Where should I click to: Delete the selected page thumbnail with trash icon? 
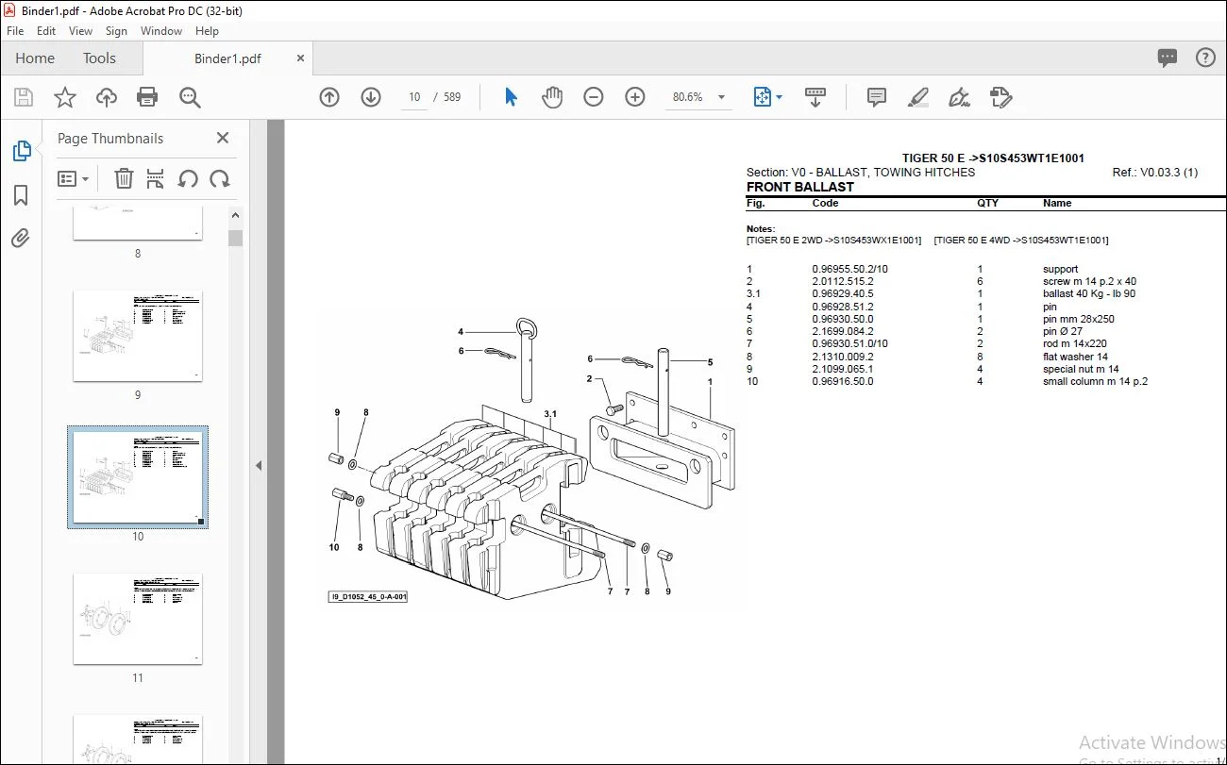click(124, 178)
